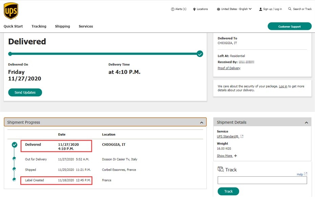Click the tracking number input field

[x=262, y=180]
